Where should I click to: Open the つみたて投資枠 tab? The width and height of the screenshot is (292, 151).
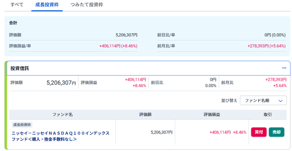87,5
